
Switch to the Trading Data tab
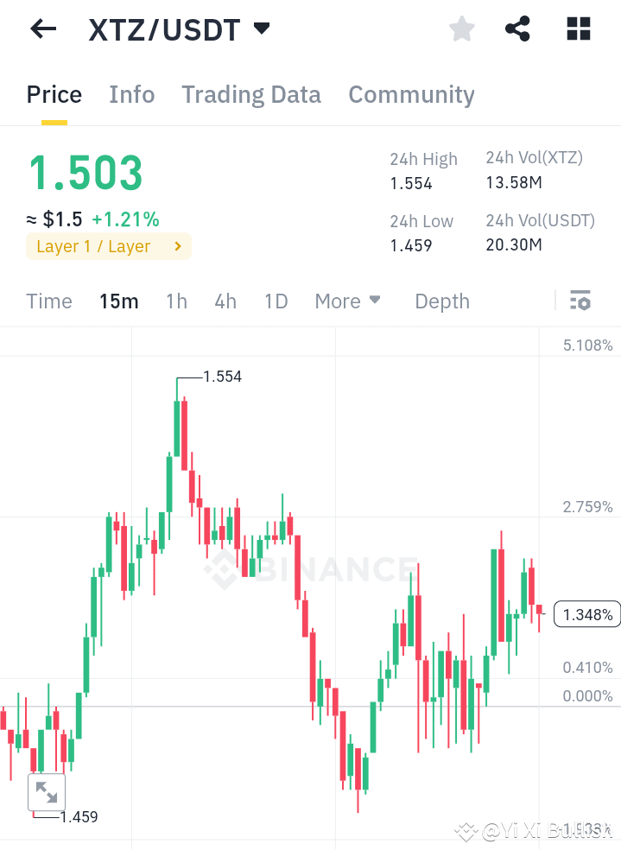click(x=250, y=94)
